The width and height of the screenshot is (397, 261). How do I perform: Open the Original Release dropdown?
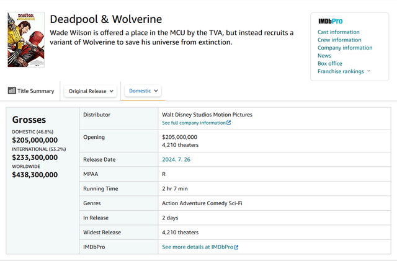point(91,91)
